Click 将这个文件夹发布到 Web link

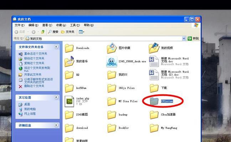click(x=37, y=69)
